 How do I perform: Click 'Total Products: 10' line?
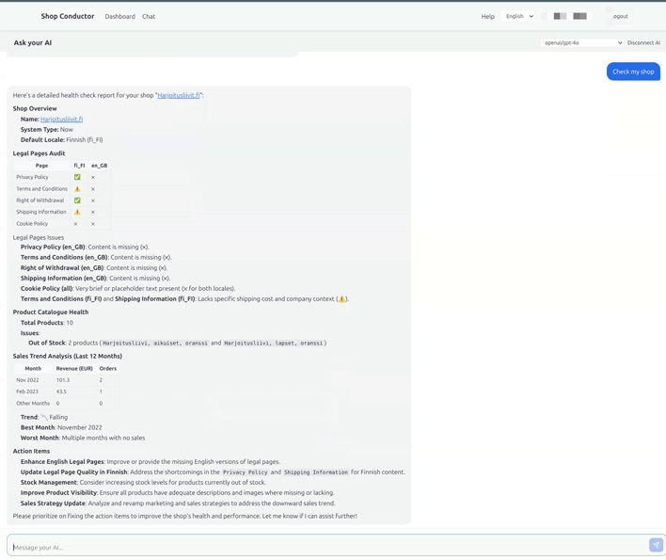coord(47,323)
